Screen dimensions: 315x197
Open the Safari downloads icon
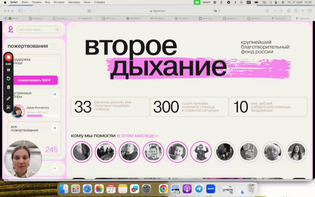tap(267, 11)
